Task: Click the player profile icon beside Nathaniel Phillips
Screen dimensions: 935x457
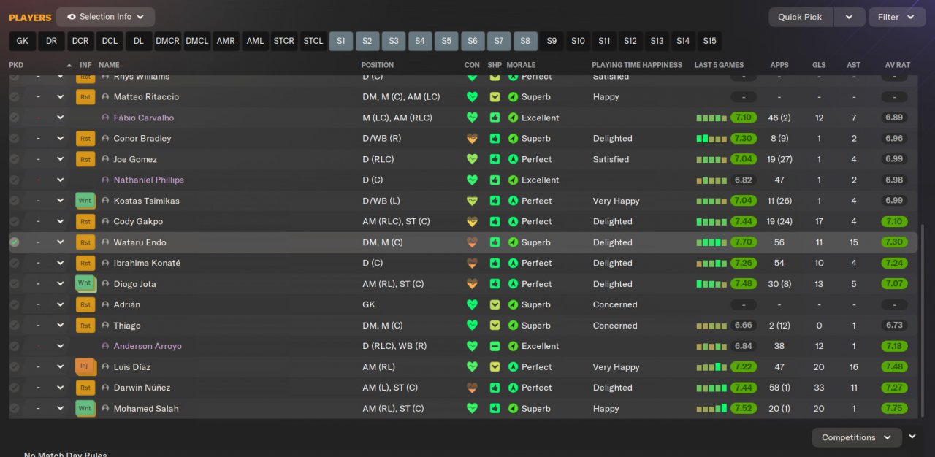Action: pyautogui.click(x=105, y=180)
